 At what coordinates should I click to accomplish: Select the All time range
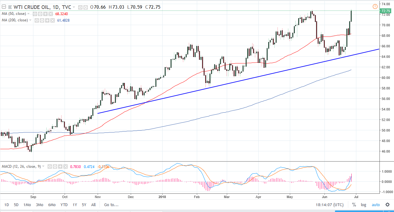pyautogui.click(x=93, y=205)
